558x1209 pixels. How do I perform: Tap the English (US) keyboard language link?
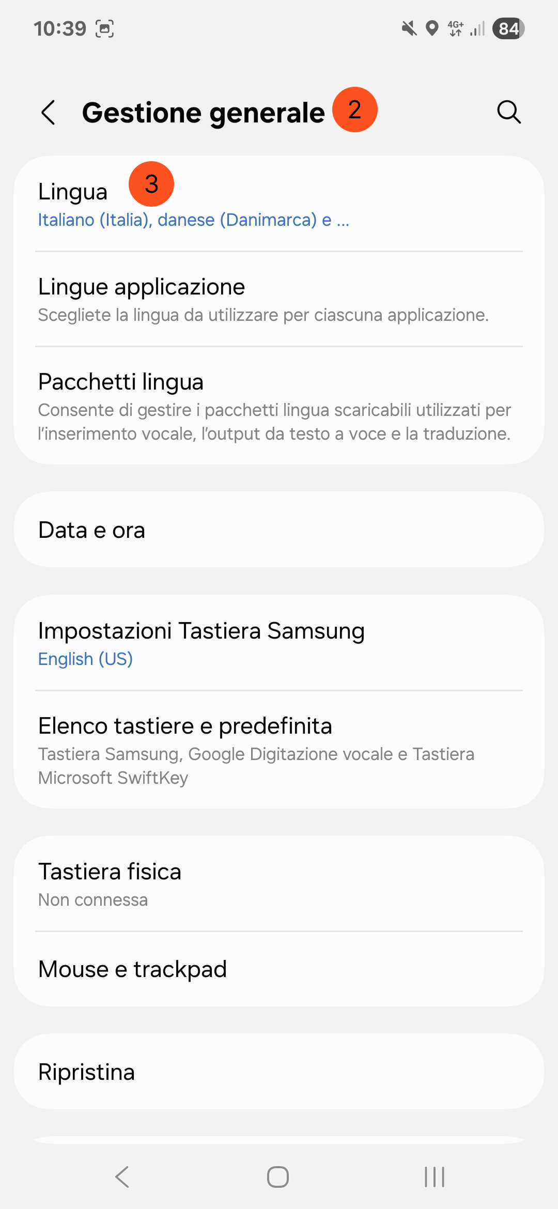coord(86,659)
